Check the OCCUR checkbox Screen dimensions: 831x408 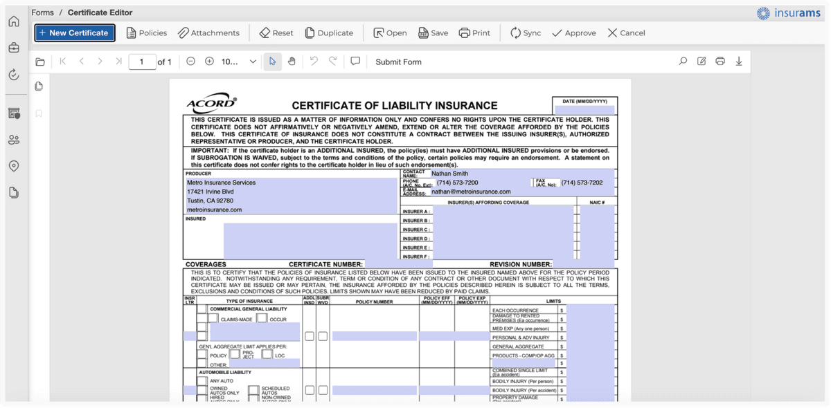(x=262, y=318)
